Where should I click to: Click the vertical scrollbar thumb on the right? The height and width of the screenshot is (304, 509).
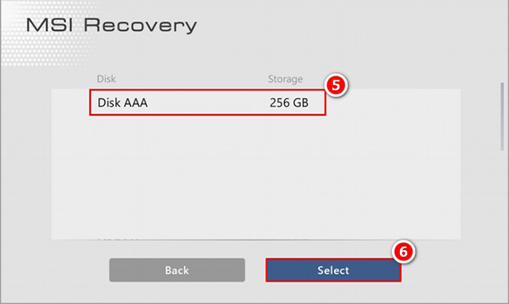[502, 116]
